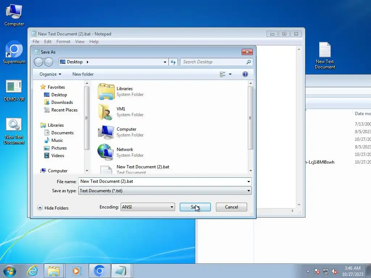Show hidden tray icons arrow
The height and width of the screenshot is (278, 371).
[308, 271]
